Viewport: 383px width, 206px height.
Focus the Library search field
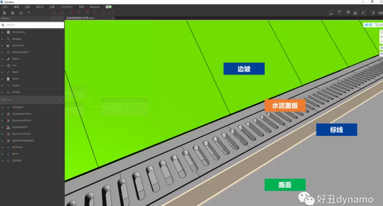point(32,25)
